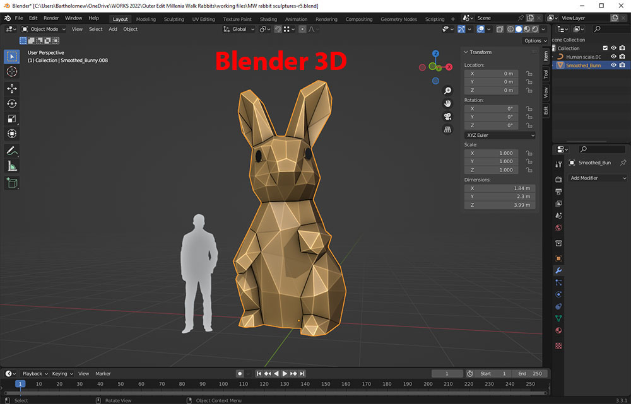
Task: Open the File menu
Action: point(19,18)
